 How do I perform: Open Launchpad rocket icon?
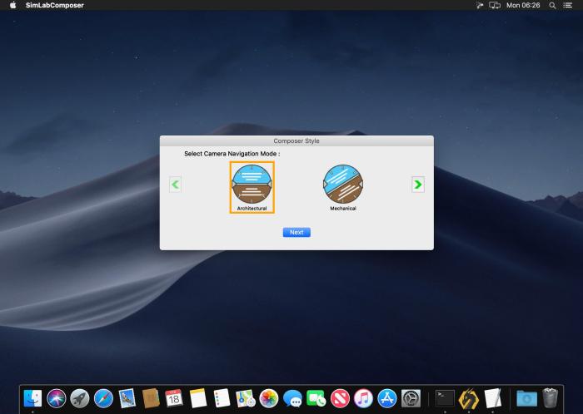[x=80, y=398]
